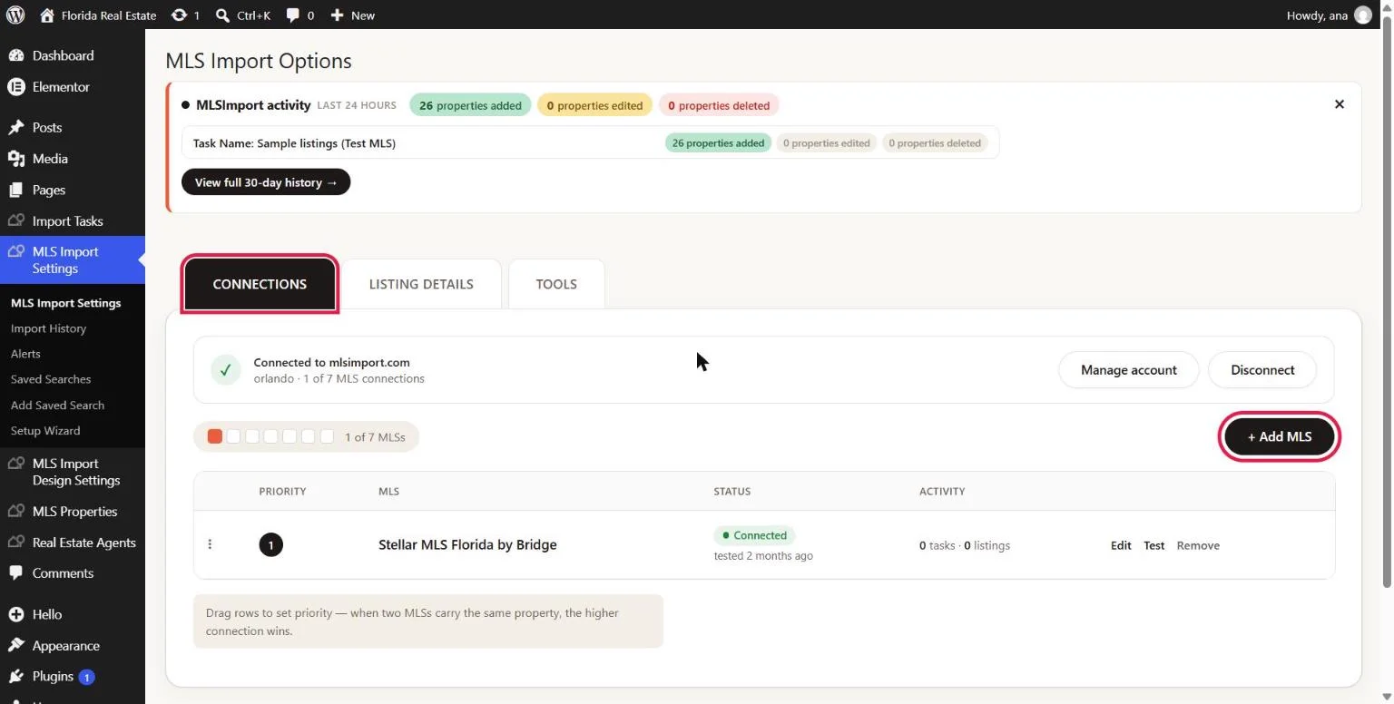The image size is (1394, 704).
Task: Click the updates icon showing 1
Action: (x=179, y=15)
